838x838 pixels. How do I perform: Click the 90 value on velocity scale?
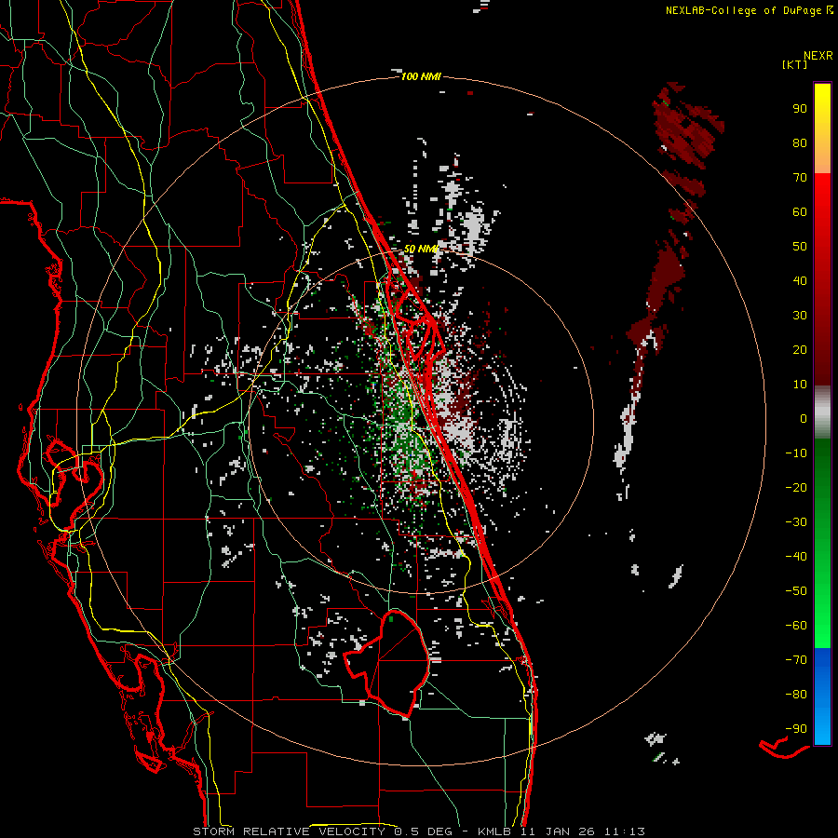pyautogui.click(x=800, y=109)
